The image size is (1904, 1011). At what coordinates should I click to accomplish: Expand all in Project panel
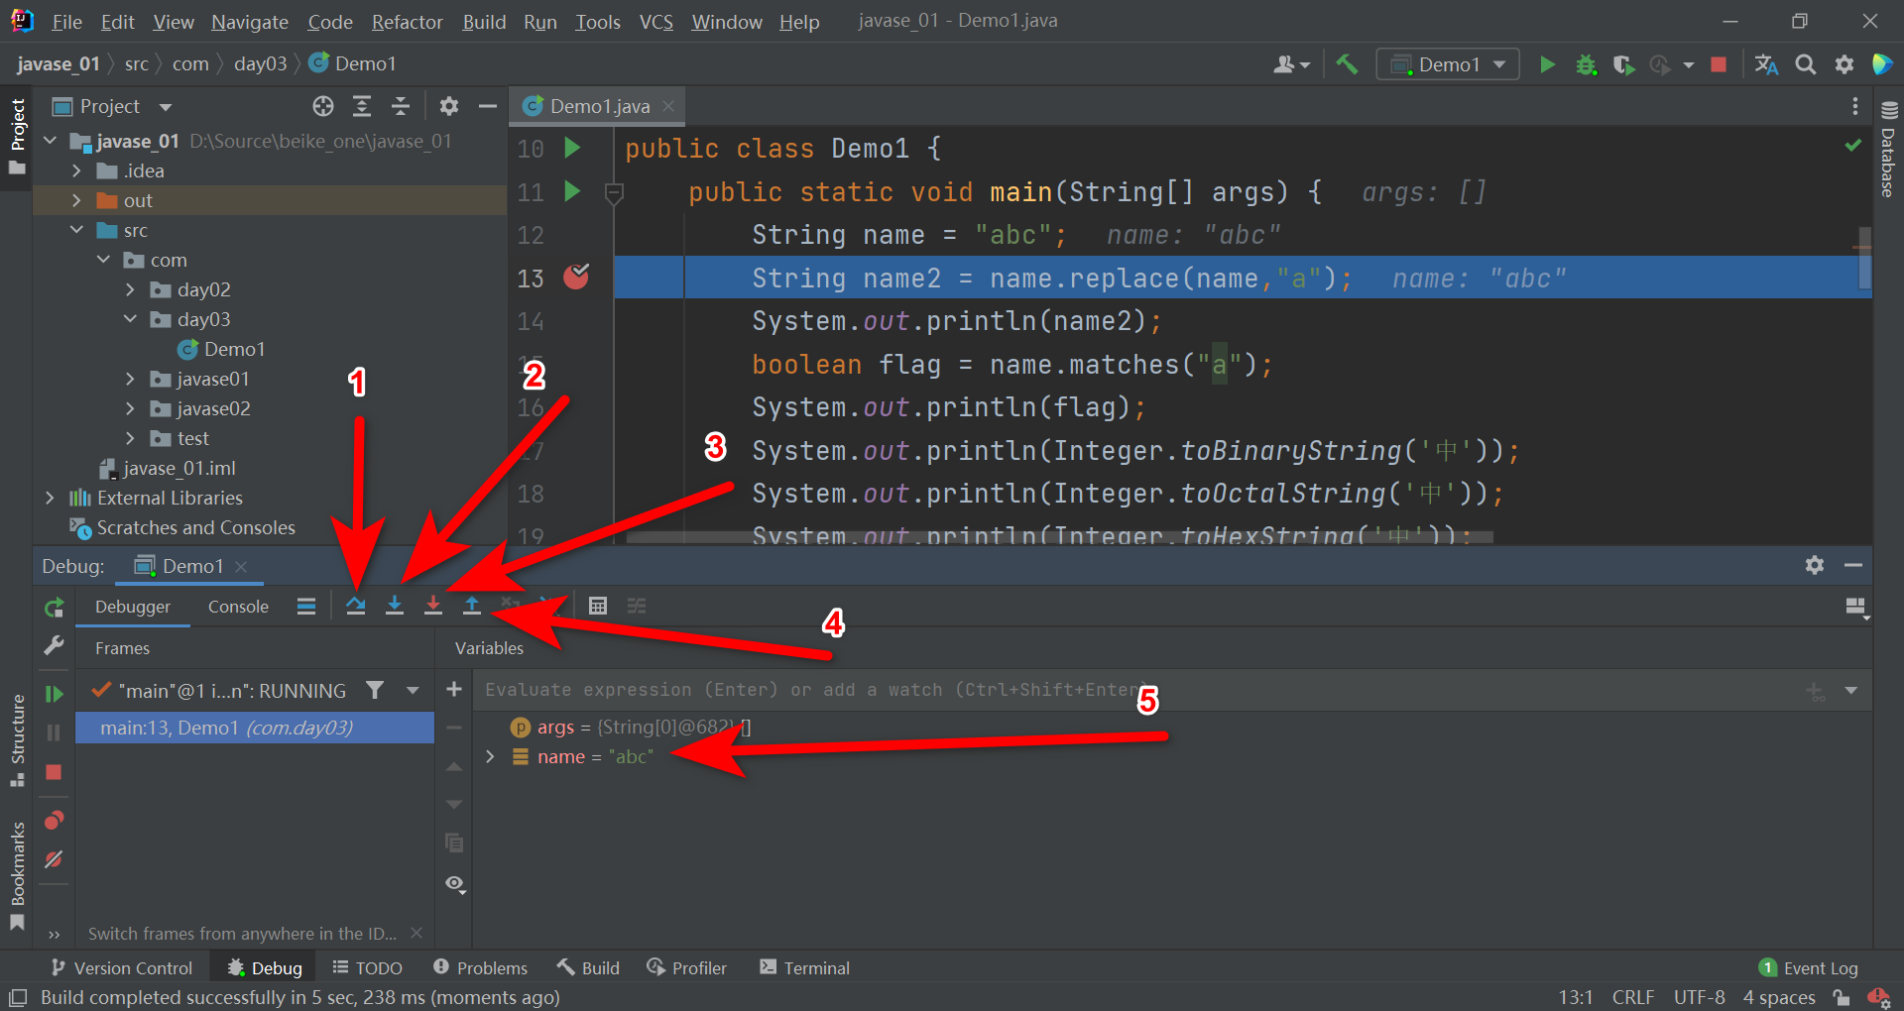tap(362, 106)
